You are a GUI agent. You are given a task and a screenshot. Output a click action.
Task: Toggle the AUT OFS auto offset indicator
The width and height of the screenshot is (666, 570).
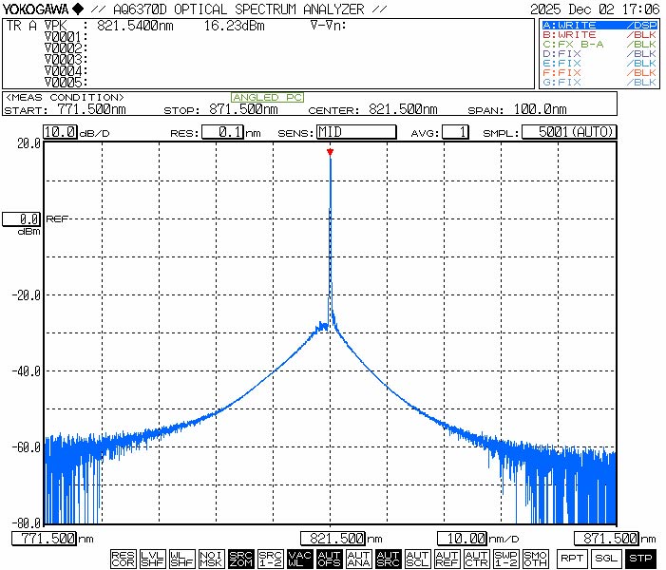tap(329, 559)
